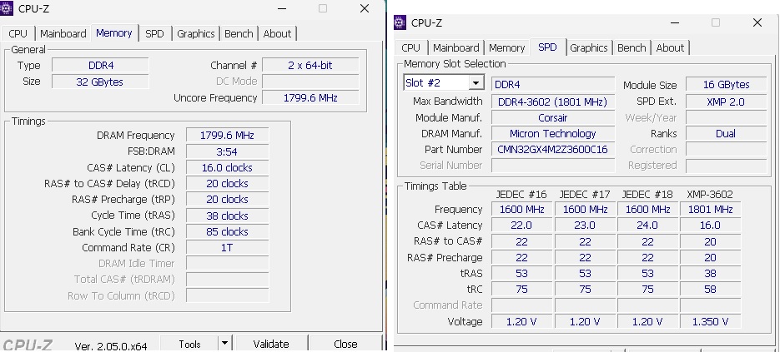The image size is (780, 352).
Task: Click the DRAM Frequency 1799.6 MHz field
Action: pos(228,135)
